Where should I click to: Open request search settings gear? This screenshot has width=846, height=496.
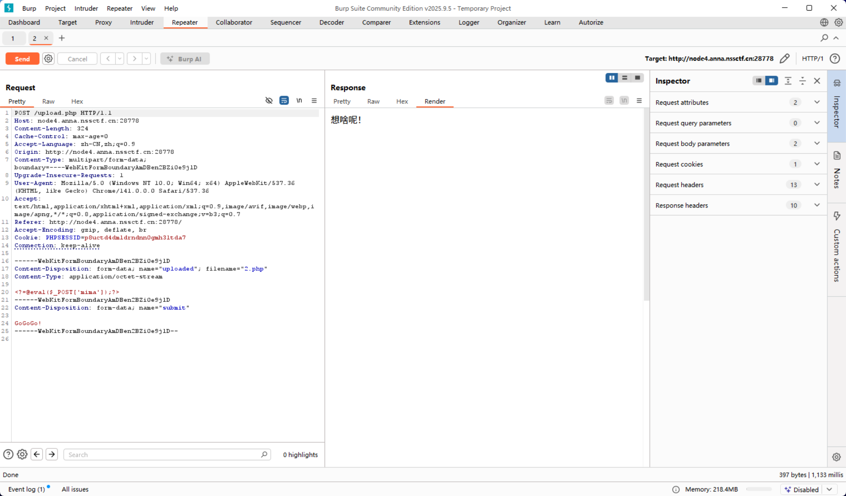tap(22, 454)
